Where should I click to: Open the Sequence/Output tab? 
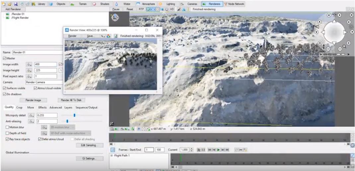pos(86,107)
